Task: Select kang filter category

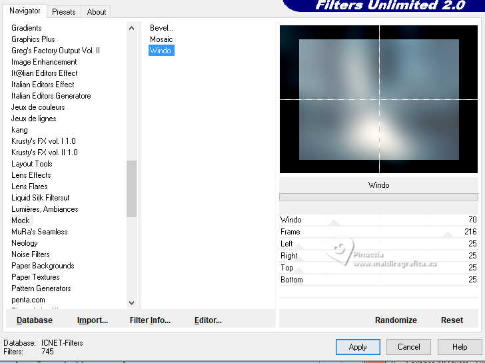Action: 19,130
